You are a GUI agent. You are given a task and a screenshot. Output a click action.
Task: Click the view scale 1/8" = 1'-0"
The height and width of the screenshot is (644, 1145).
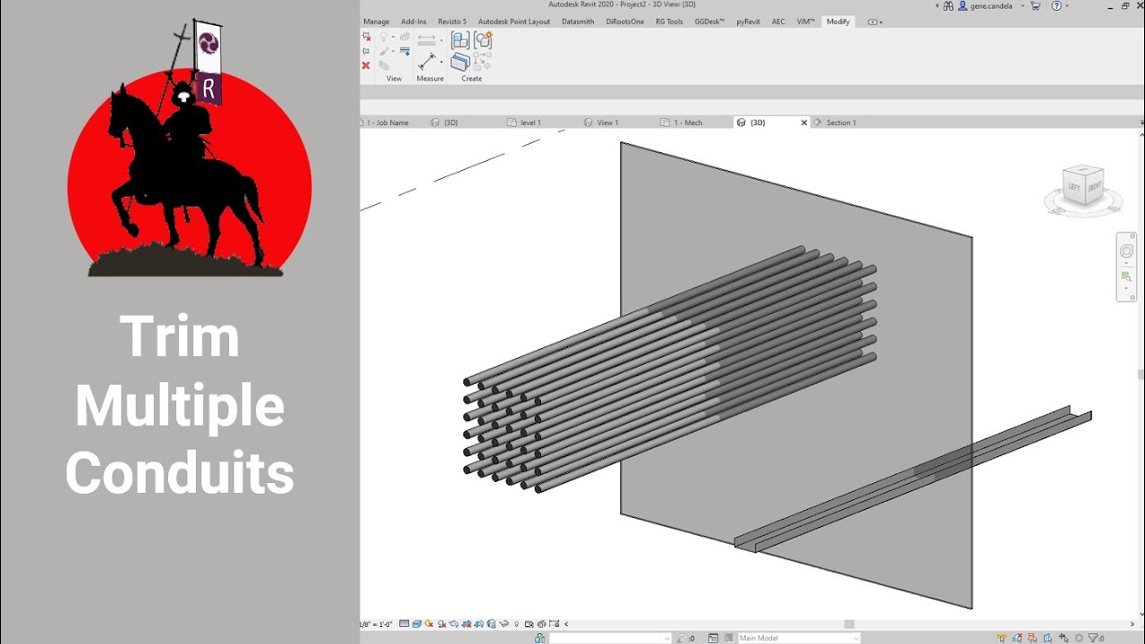(376, 623)
